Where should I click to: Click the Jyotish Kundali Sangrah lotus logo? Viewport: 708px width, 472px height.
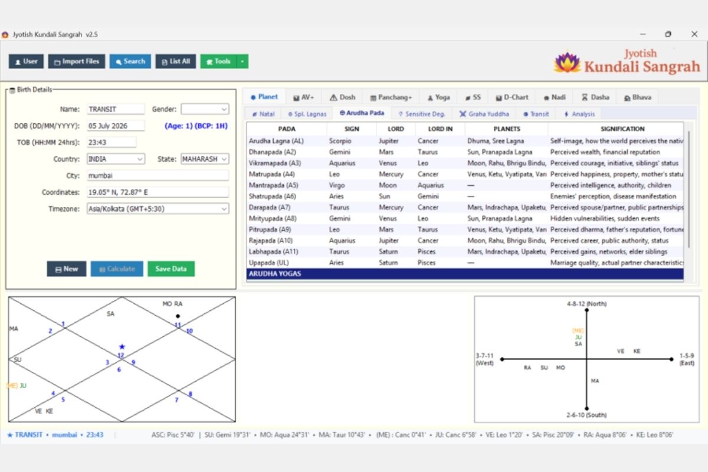pyautogui.click(x=567, y=62)
